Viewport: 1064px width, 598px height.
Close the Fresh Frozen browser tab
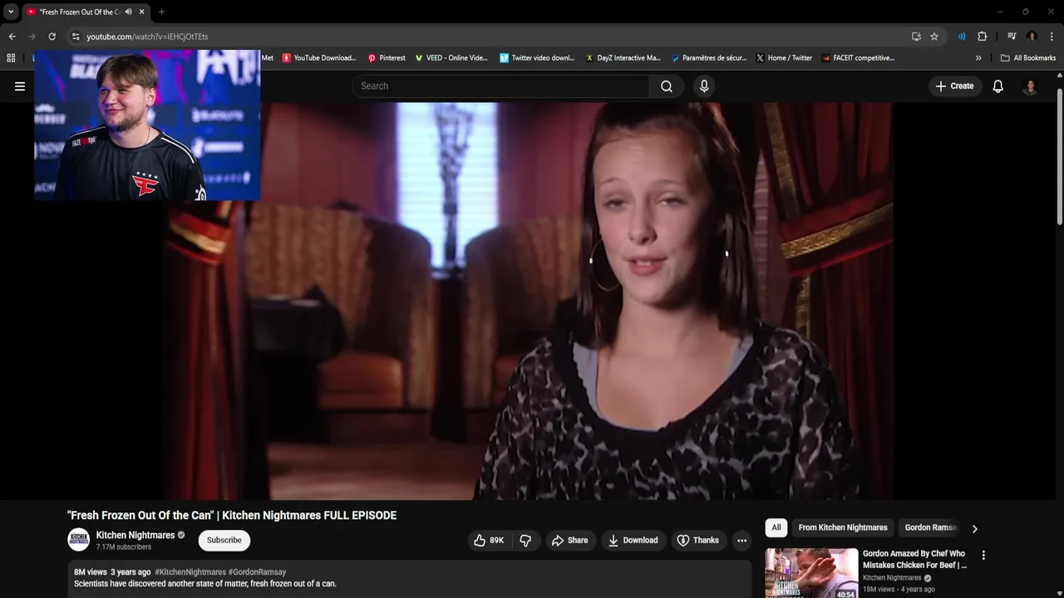[x=142, y=12]
